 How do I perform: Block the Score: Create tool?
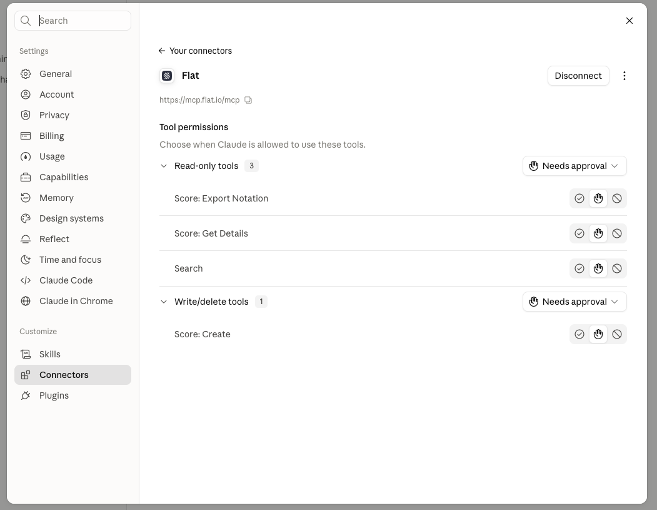[617, 334]
